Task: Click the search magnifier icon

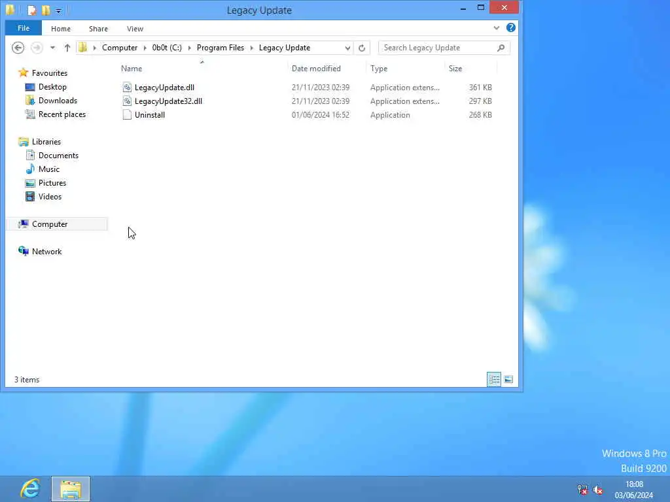Action: [501, 48]
